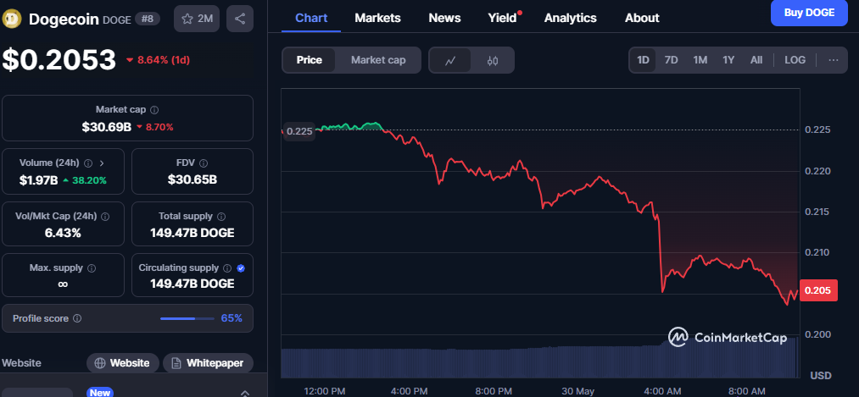Click the $30.69B market cap value

[106, 128]
